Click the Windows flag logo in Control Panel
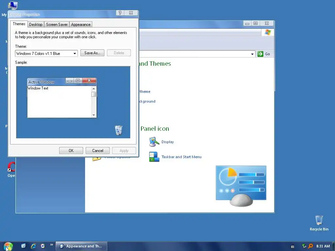The height and width of the screenshot is (251, 335). click(x=268, y=32)
